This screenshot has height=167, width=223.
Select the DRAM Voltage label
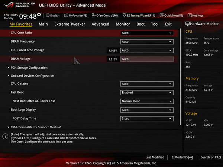(20, 59)
